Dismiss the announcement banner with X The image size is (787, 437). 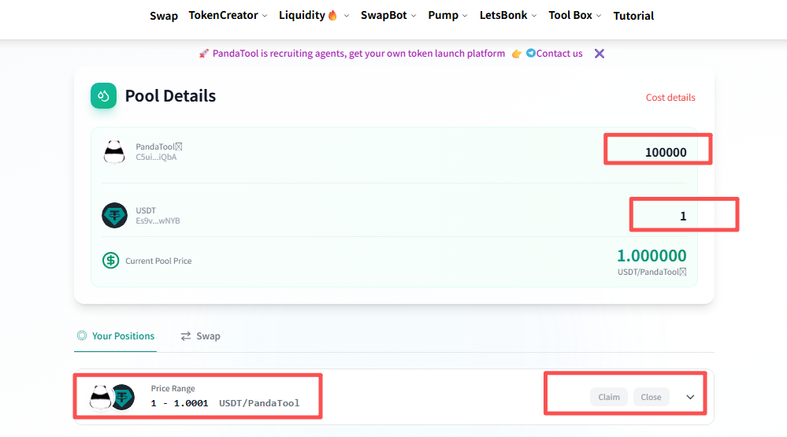[600, 54]
